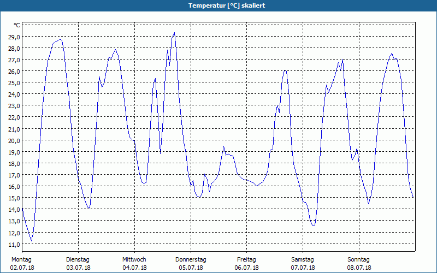Select the 24,0 axis value
Screen dimensions: 437x273
14,94
